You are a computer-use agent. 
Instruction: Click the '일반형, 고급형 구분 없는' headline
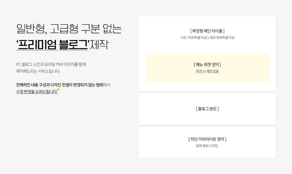pyautogui.click(x=69, y=29)
